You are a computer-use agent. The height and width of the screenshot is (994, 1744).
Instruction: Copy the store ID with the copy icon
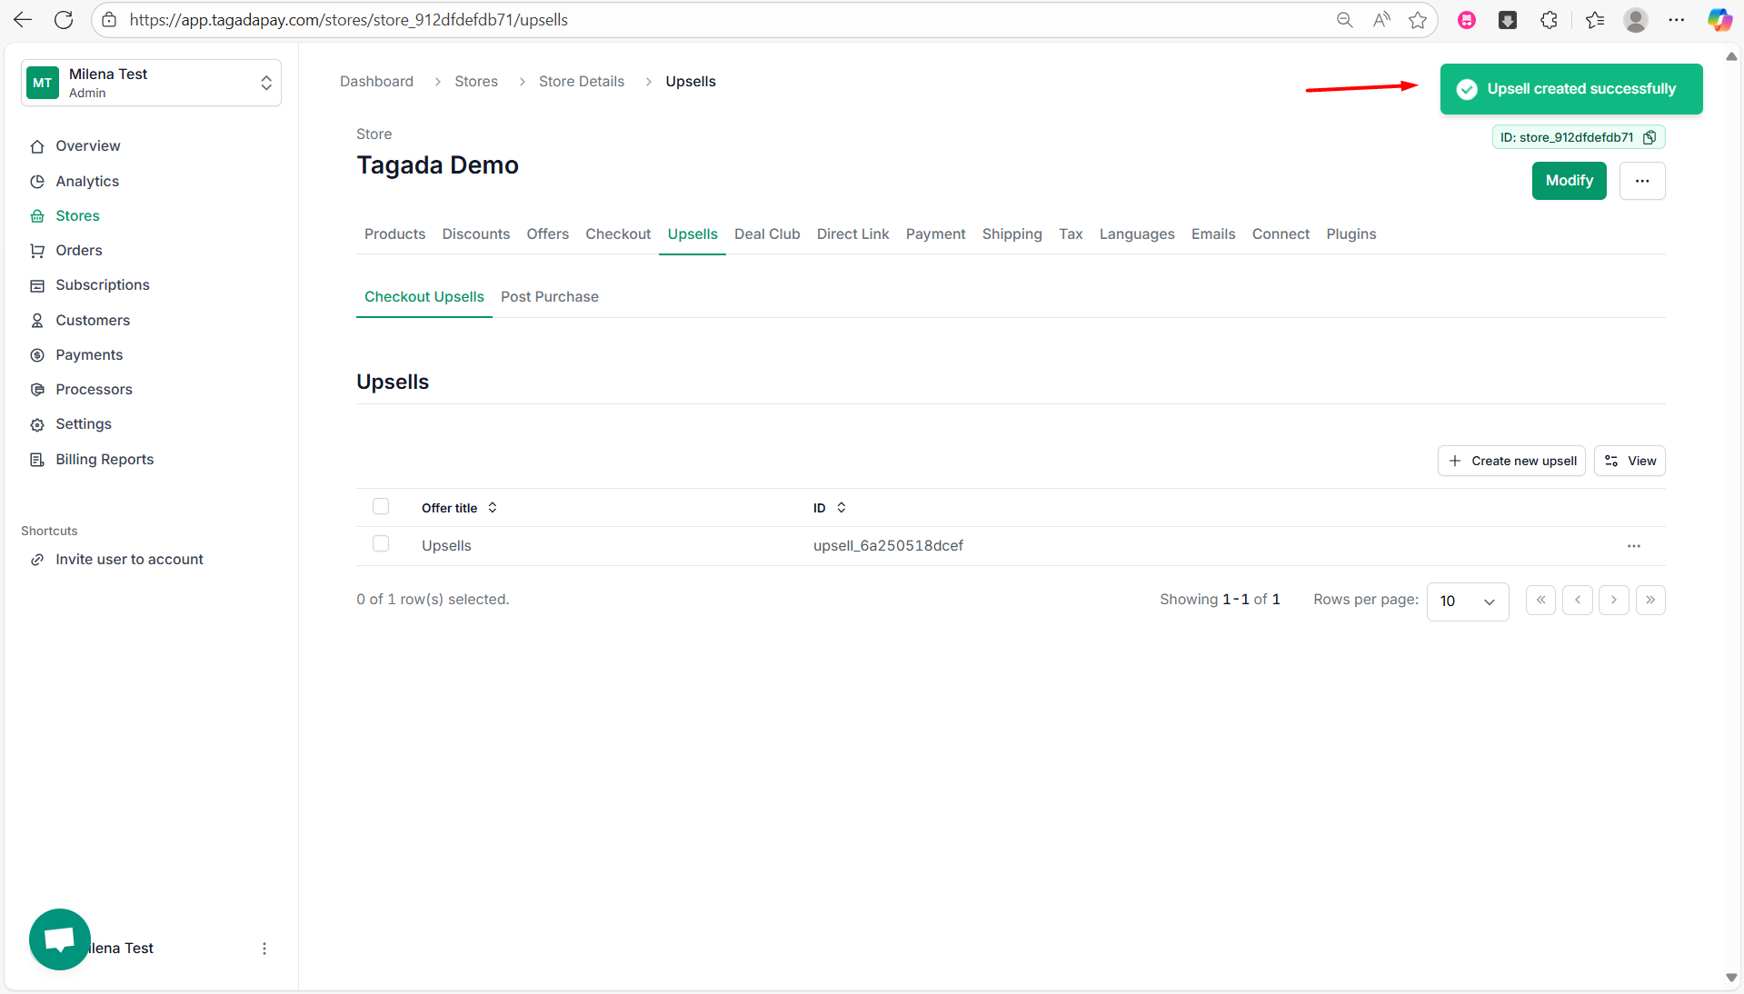coord(1649,137)
